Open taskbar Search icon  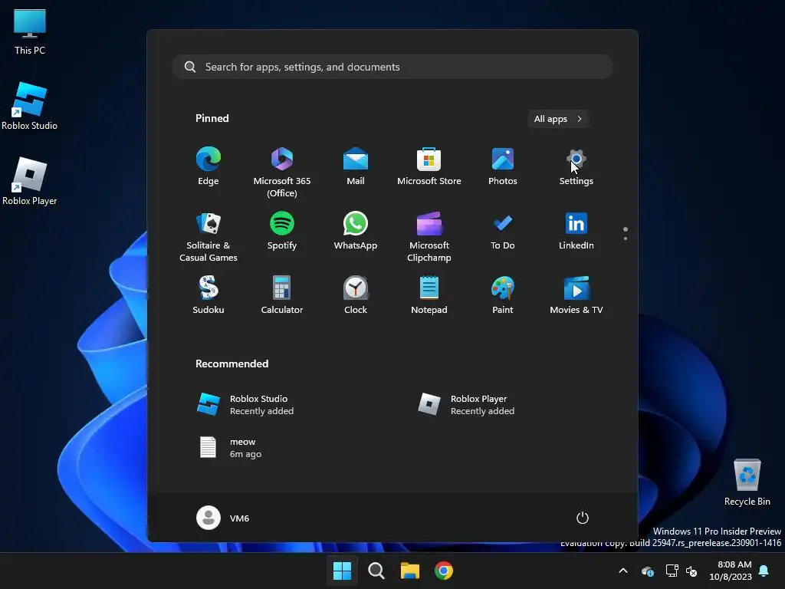click(376, 571)
